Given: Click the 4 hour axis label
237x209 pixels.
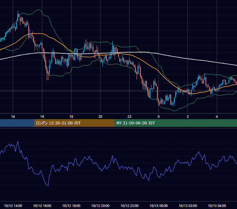Looking at the screenshot, I should 217,117.
